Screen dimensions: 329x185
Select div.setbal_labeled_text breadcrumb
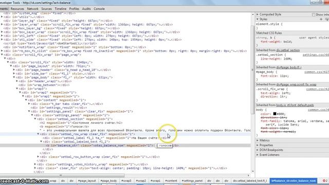pyautogui.click(x=250, y=180)
